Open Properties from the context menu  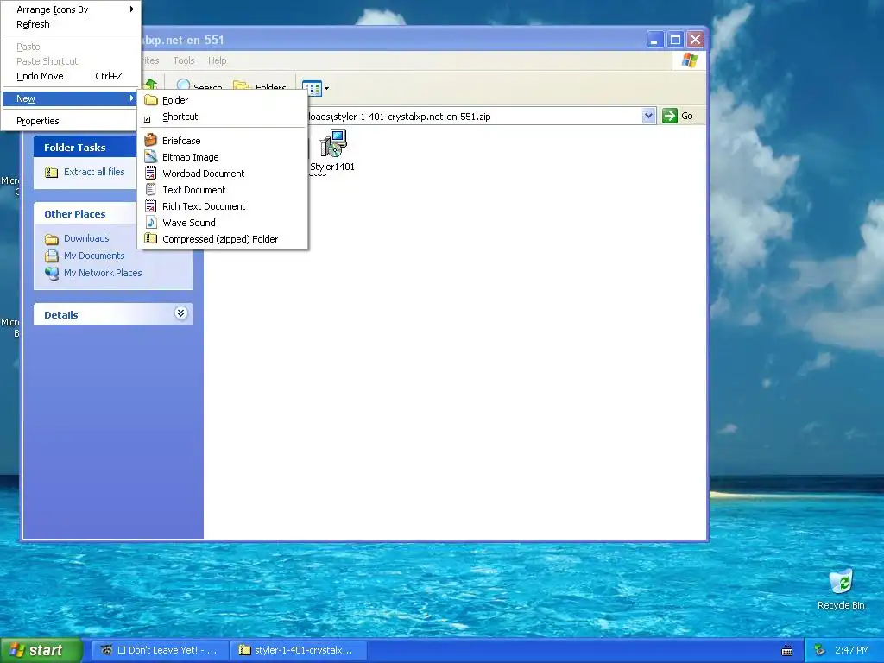(x=71, y=121)
